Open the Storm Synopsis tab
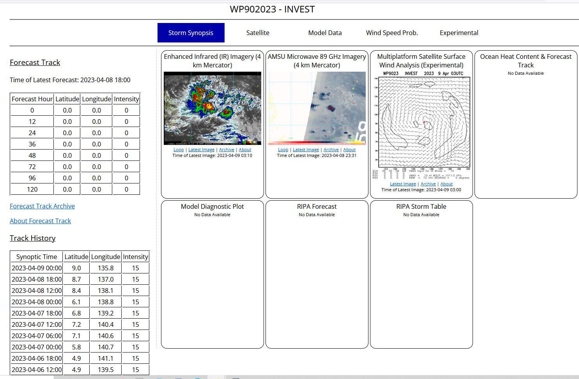This screenshot has height=379, width=579. tap(191, 33)
